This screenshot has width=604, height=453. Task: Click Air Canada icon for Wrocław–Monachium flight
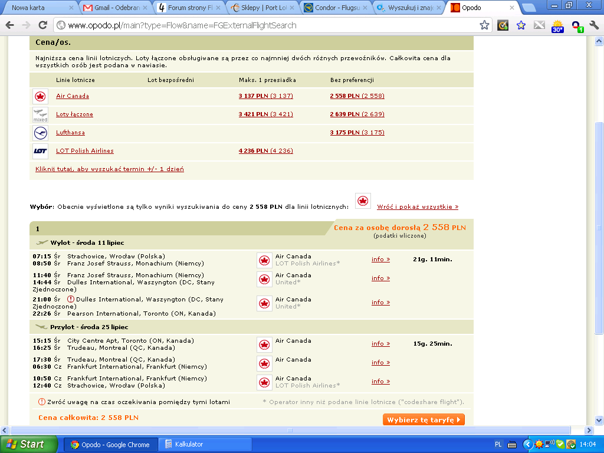click(x=264, y=260)
